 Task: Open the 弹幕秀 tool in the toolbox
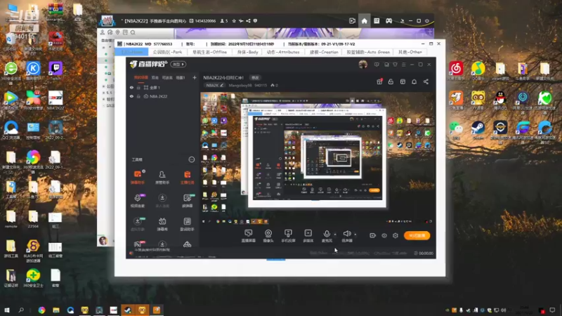[162, 224]
